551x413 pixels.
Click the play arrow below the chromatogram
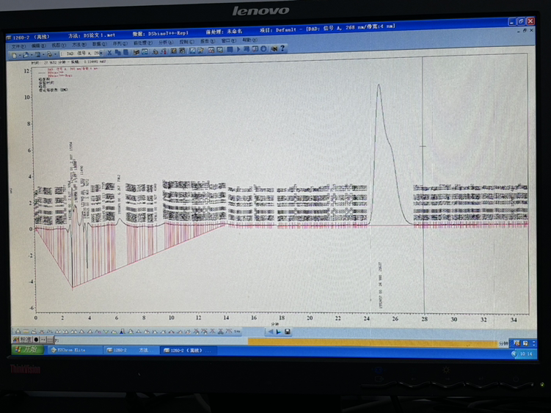[279, 332]
